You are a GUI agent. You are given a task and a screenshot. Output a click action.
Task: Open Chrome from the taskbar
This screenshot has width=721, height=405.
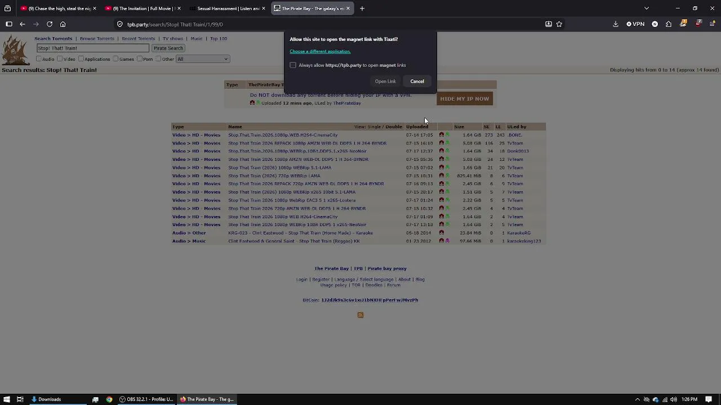109,399
